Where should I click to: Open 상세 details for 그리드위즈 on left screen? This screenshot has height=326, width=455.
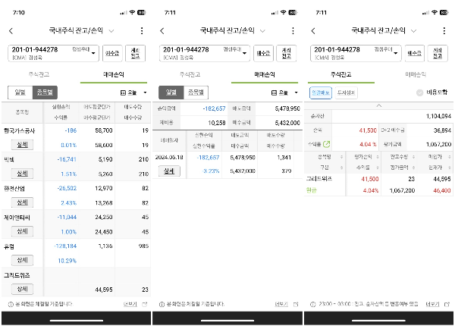coord(22,289)
